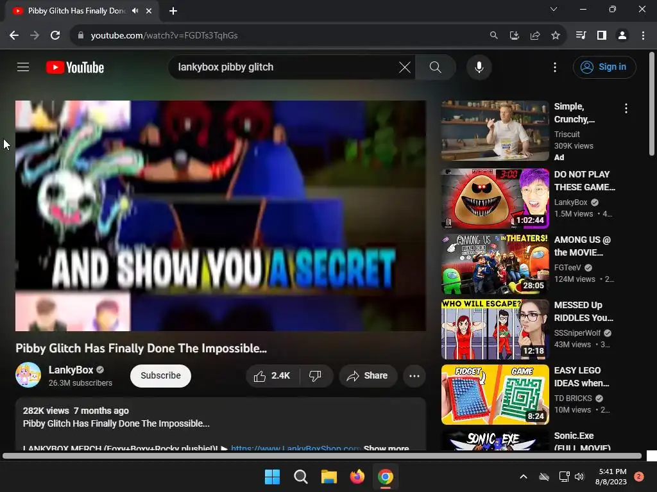Click the address bar URL

click(164, 36)
